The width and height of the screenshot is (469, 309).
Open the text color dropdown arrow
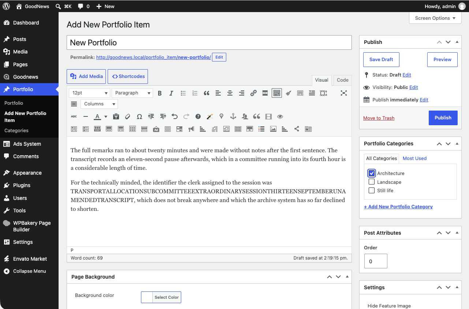point(106,117)
